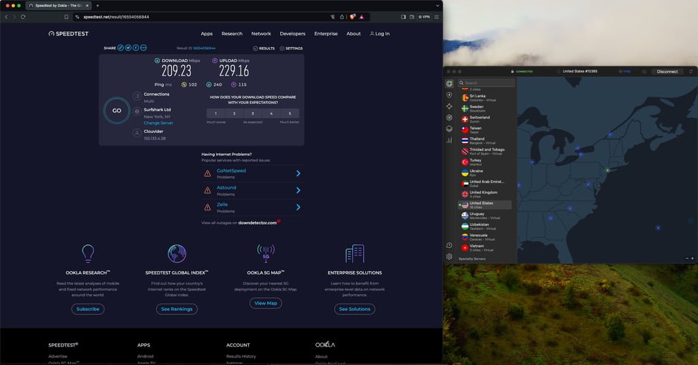This screenshot has width=698, height=365.
Task: Reload the page in the browser
Action: pos(23,17)
